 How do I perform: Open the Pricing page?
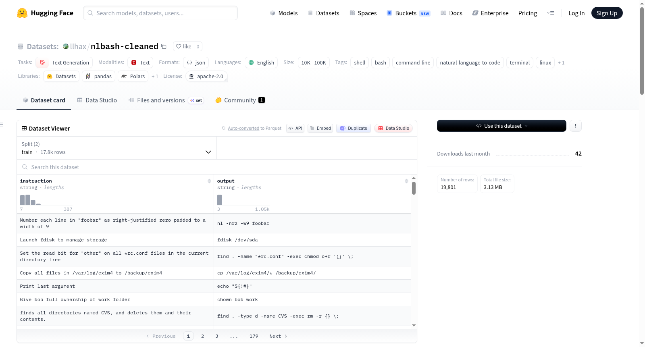point(528,13)
